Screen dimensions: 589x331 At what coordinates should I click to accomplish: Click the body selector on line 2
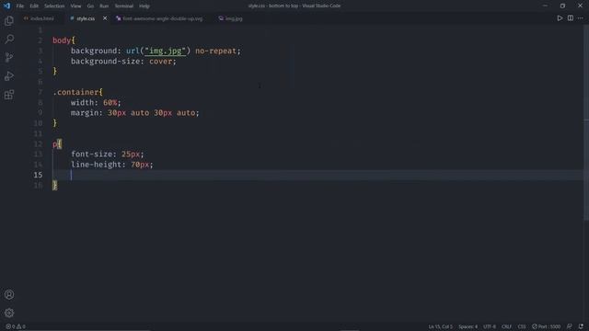[62, 40]
